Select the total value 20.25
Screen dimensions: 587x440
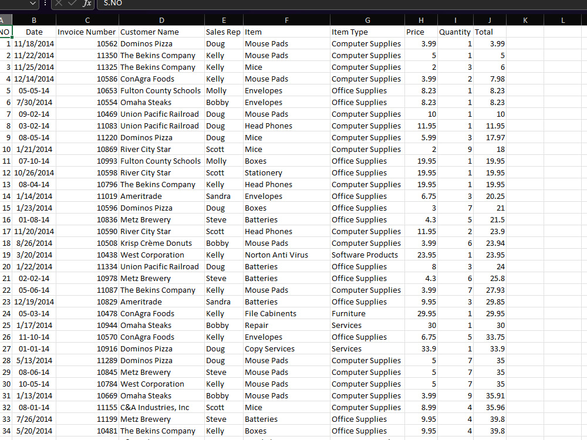tap(490, 196)
